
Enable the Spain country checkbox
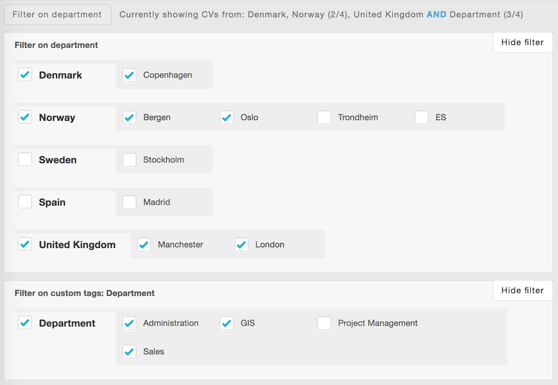pos(25,202)
